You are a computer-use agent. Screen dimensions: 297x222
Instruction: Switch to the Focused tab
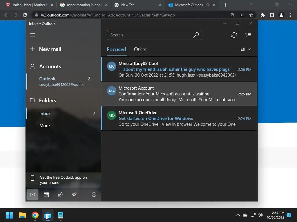tap(117, 49)
